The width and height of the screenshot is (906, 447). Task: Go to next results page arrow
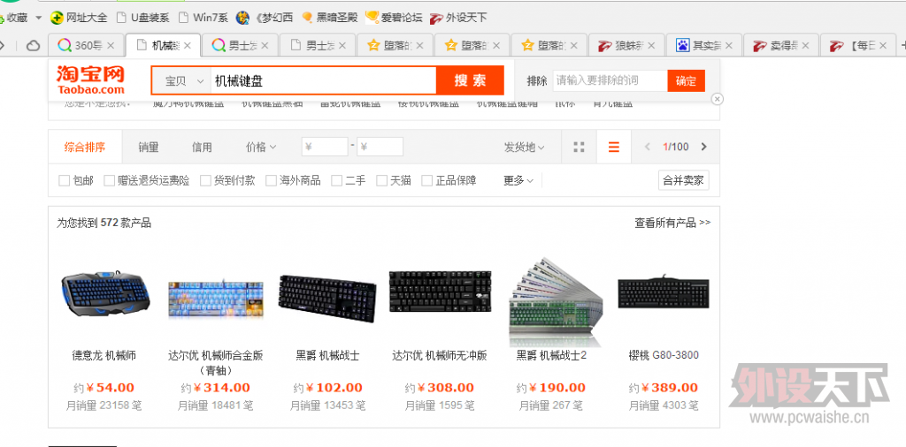click(x=703, y=147)
